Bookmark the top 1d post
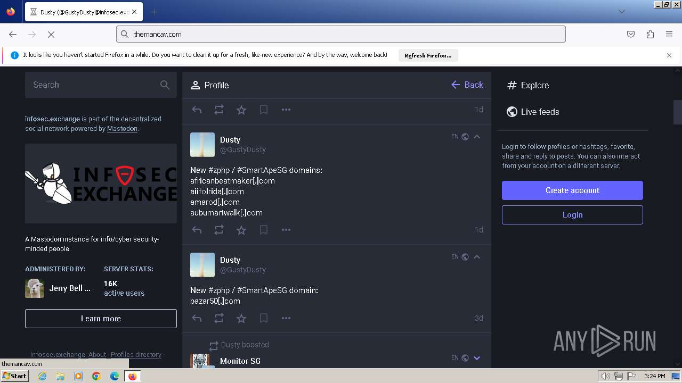 [264, 110]
